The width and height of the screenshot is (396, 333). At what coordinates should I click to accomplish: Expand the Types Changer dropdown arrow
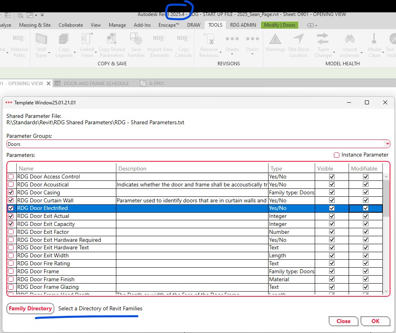click(334, 53)
